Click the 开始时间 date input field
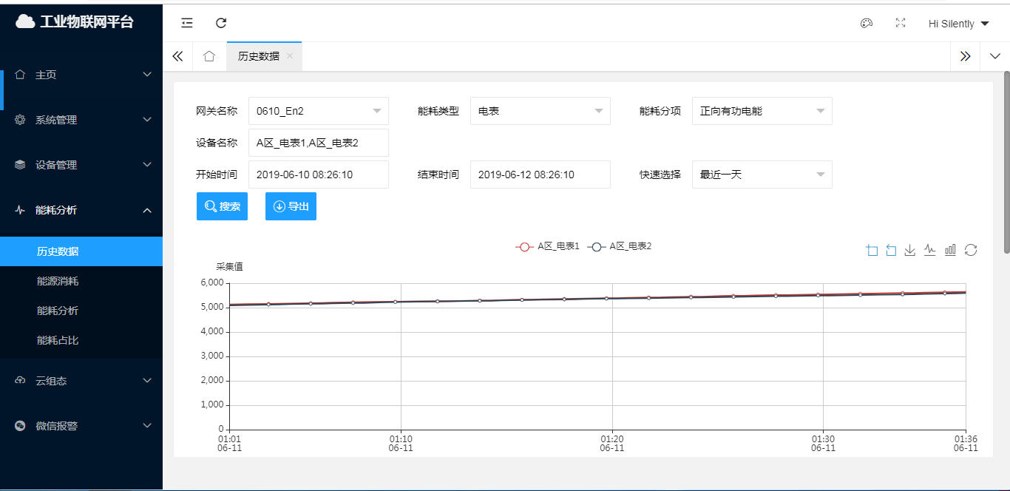This screenshot has width=1010, height=491. [318, 175]
